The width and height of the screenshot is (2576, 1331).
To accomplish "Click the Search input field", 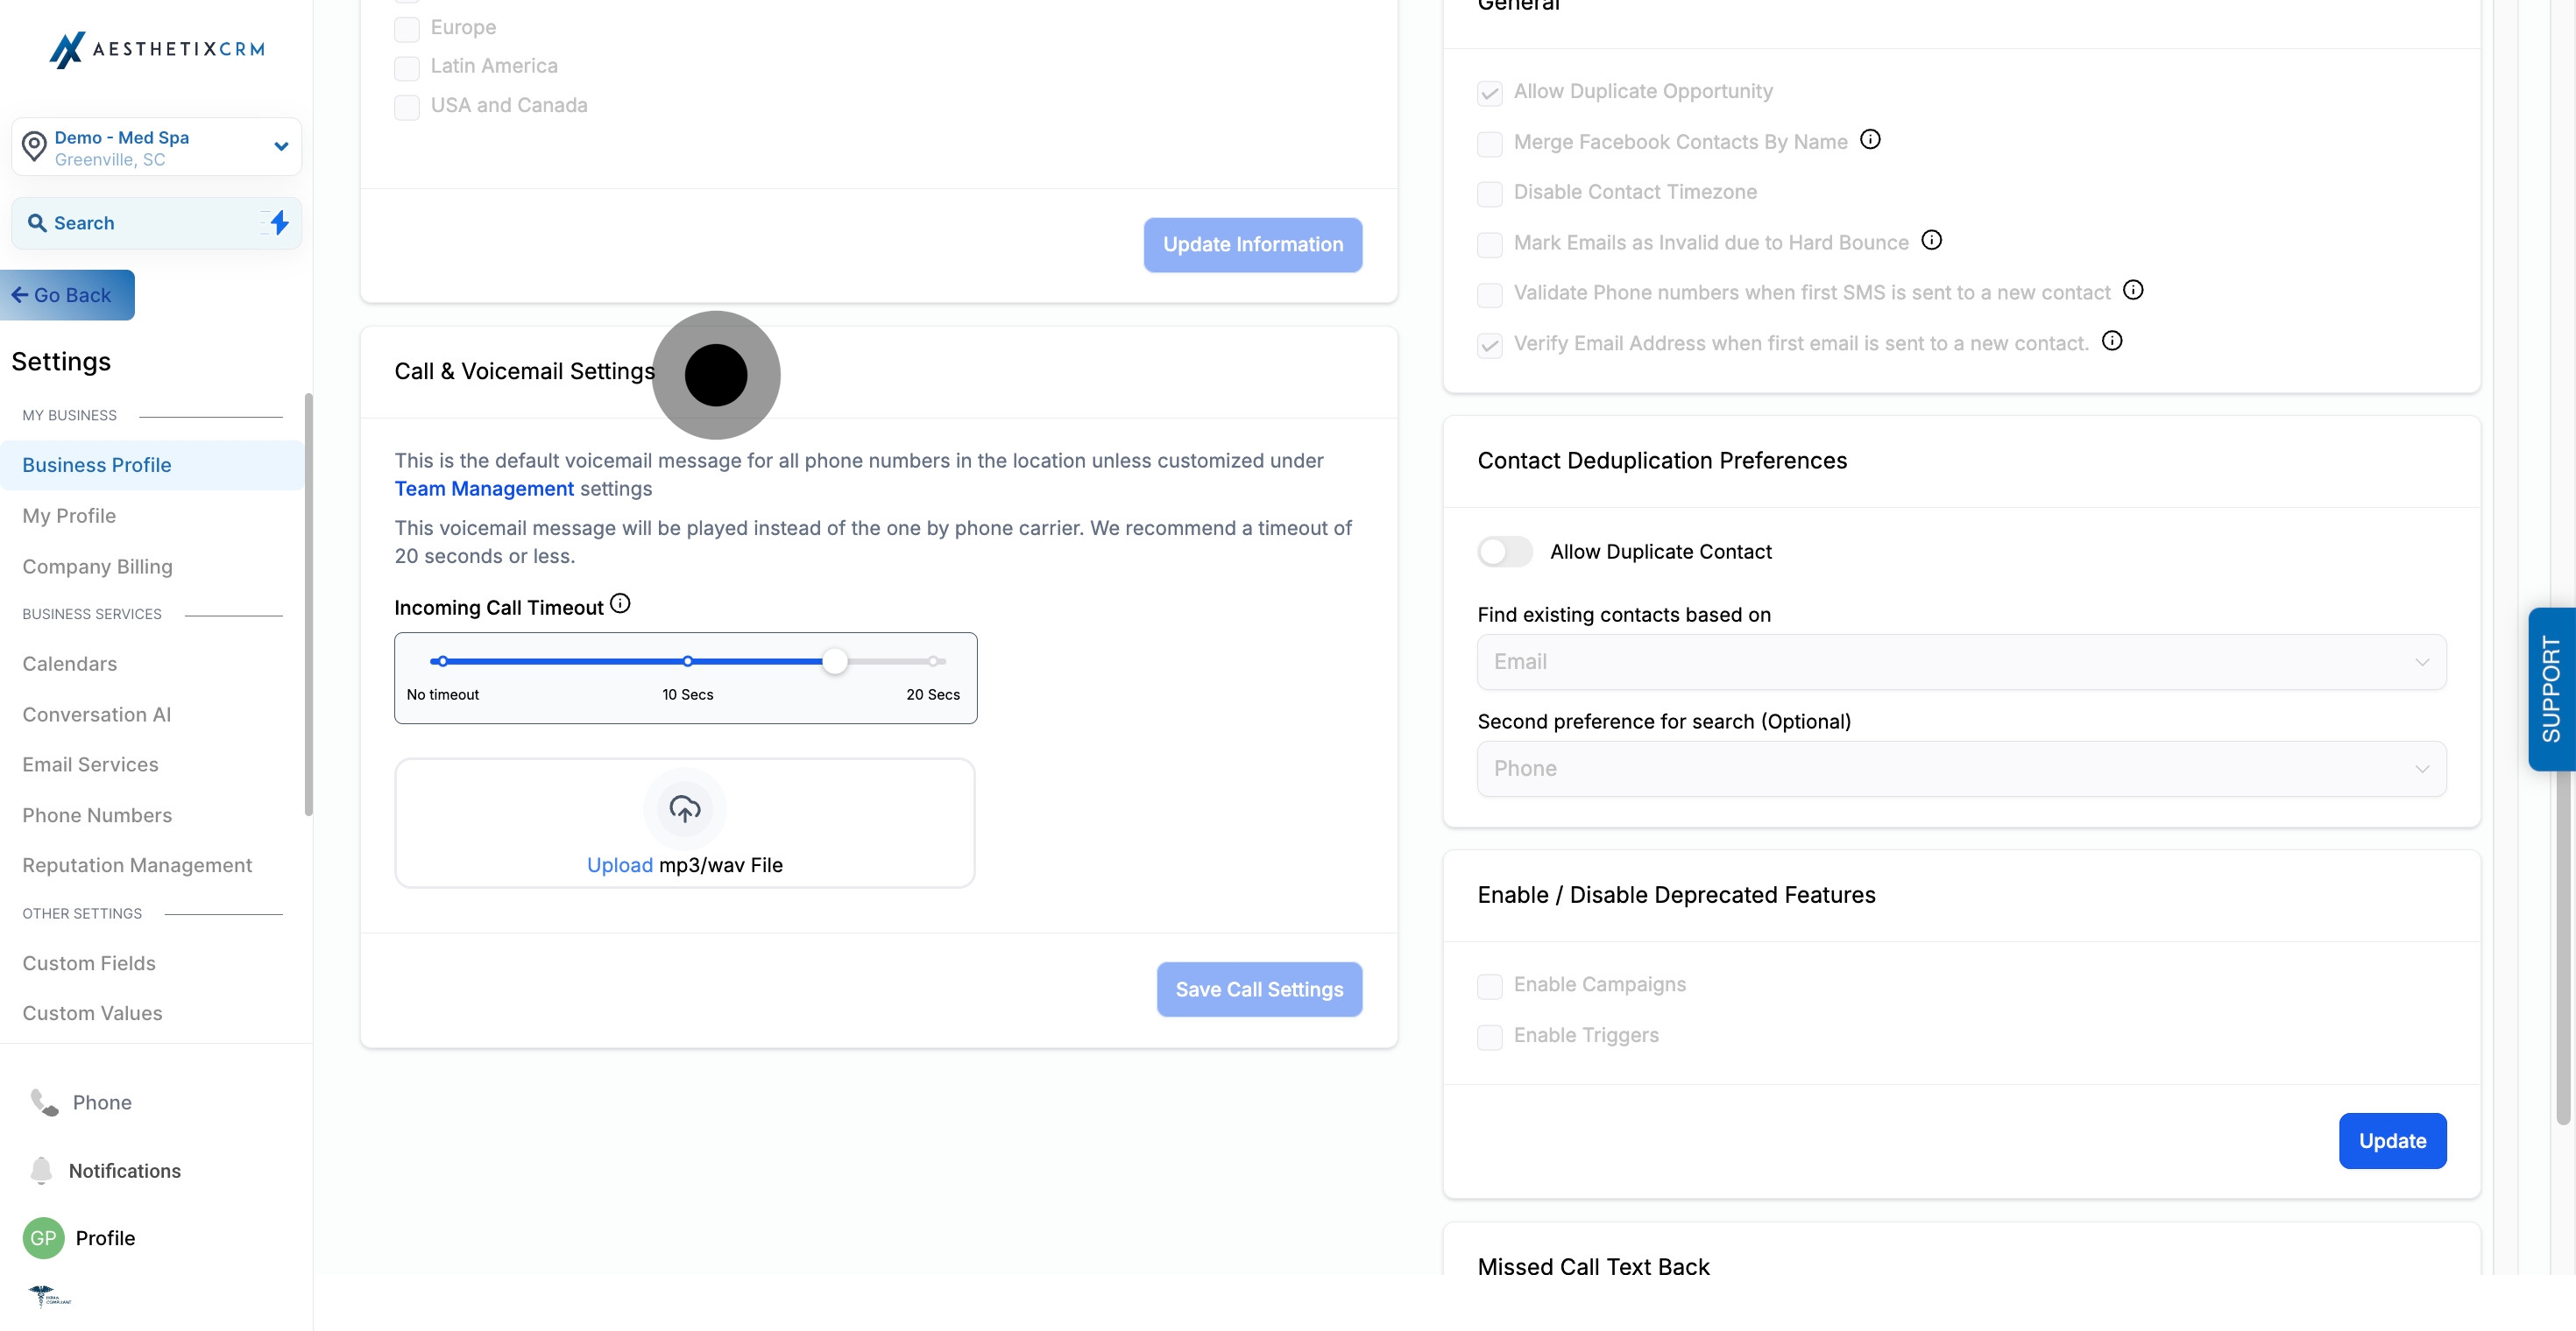I will click(140, 222).
